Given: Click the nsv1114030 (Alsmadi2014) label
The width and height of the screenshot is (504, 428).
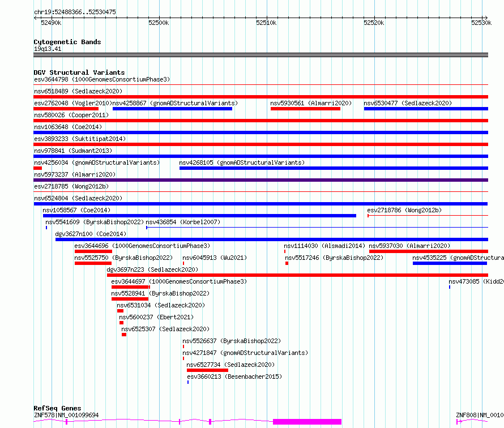Looking at the screenshot, I should [x=324, y=246].
